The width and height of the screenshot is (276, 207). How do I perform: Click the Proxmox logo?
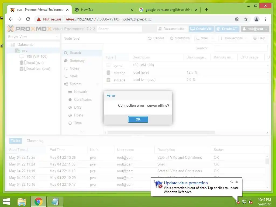point(29,29)
